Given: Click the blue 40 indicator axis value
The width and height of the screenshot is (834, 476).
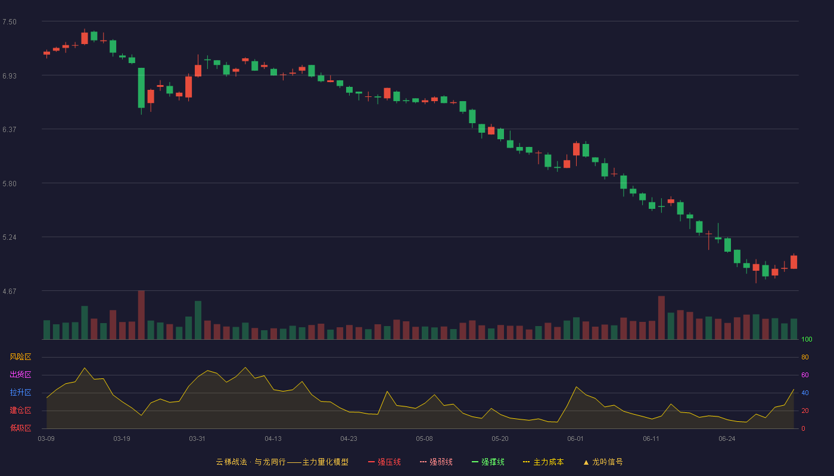Looking at the screenshot, I should coord(805,393).
